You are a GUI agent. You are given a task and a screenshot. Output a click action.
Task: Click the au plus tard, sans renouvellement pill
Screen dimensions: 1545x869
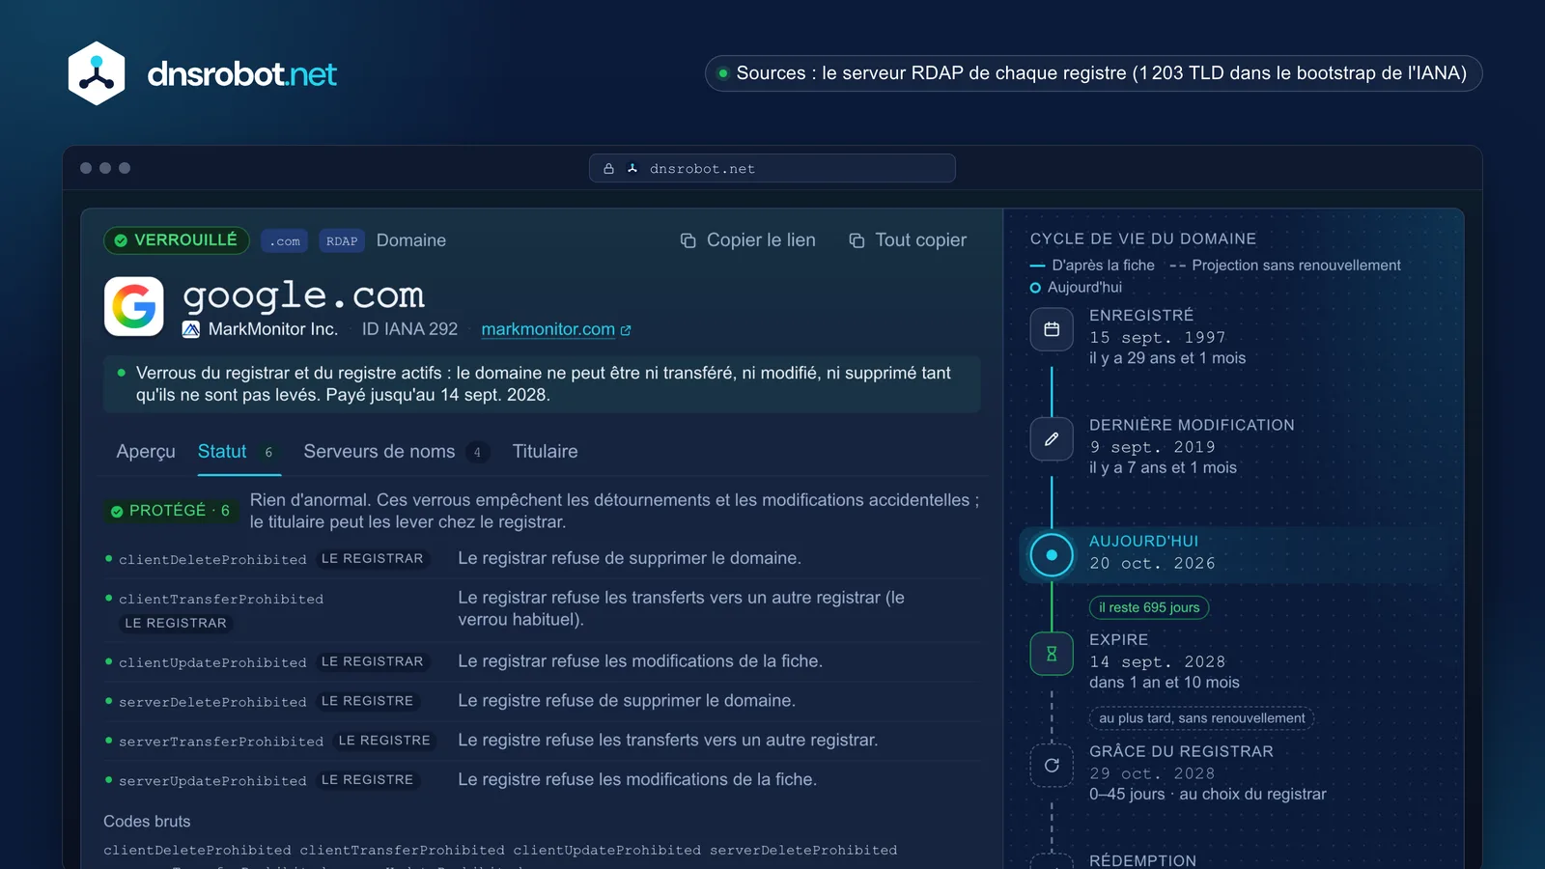tap(1201, 718)
